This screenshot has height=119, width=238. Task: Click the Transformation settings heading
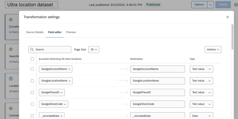coord(42,17)
